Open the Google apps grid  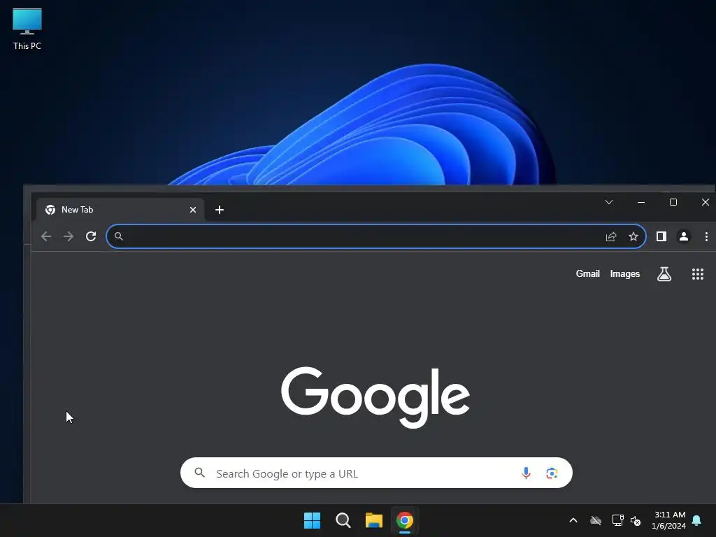pyautogui.click(x=698, y=274)
